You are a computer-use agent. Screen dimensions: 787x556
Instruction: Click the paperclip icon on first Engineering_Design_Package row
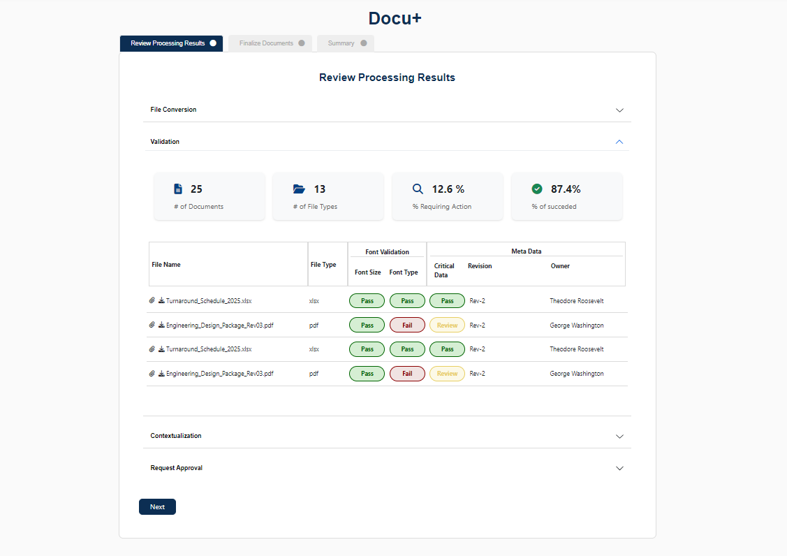pos(152,325)
